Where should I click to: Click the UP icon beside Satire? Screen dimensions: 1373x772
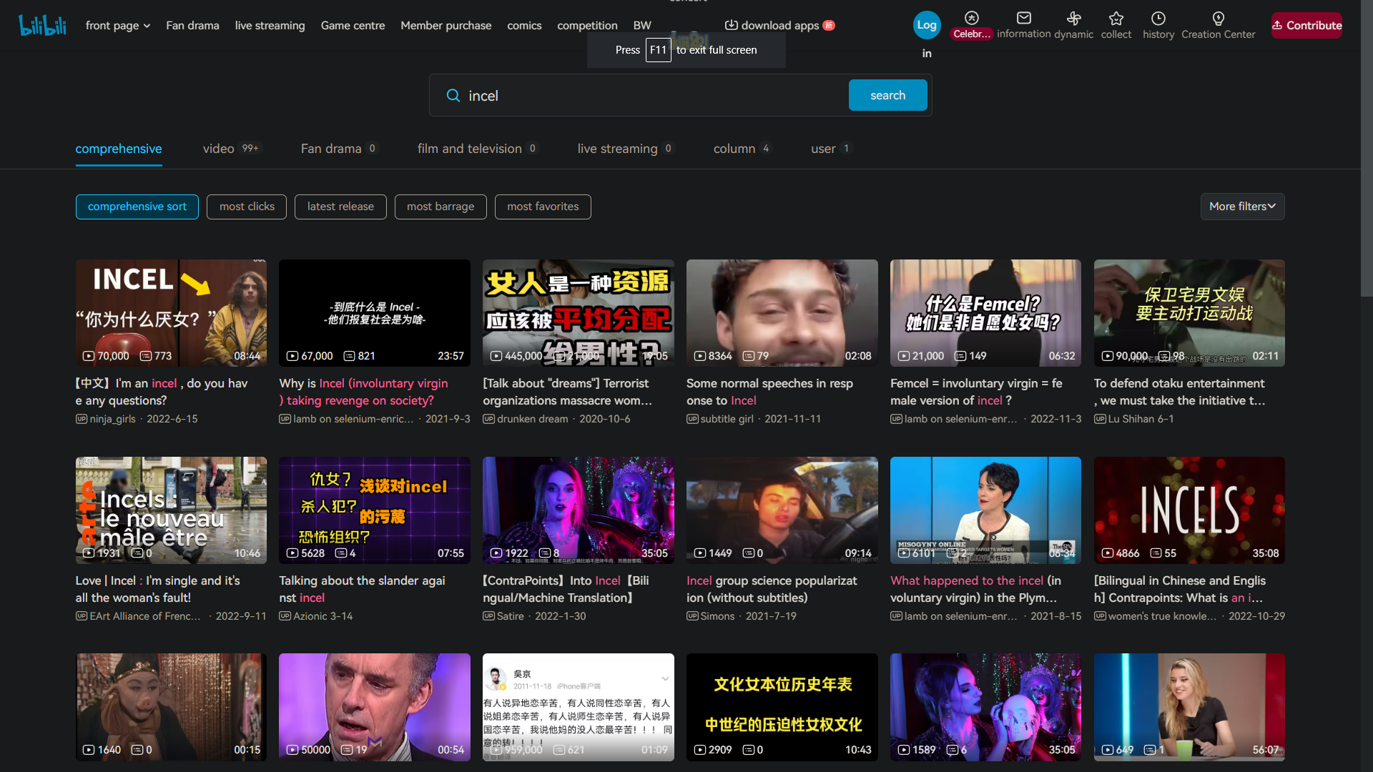pyautogui.click(x=488, y=616)
